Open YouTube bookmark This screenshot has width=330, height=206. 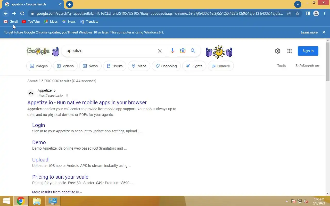coord(31,22)
